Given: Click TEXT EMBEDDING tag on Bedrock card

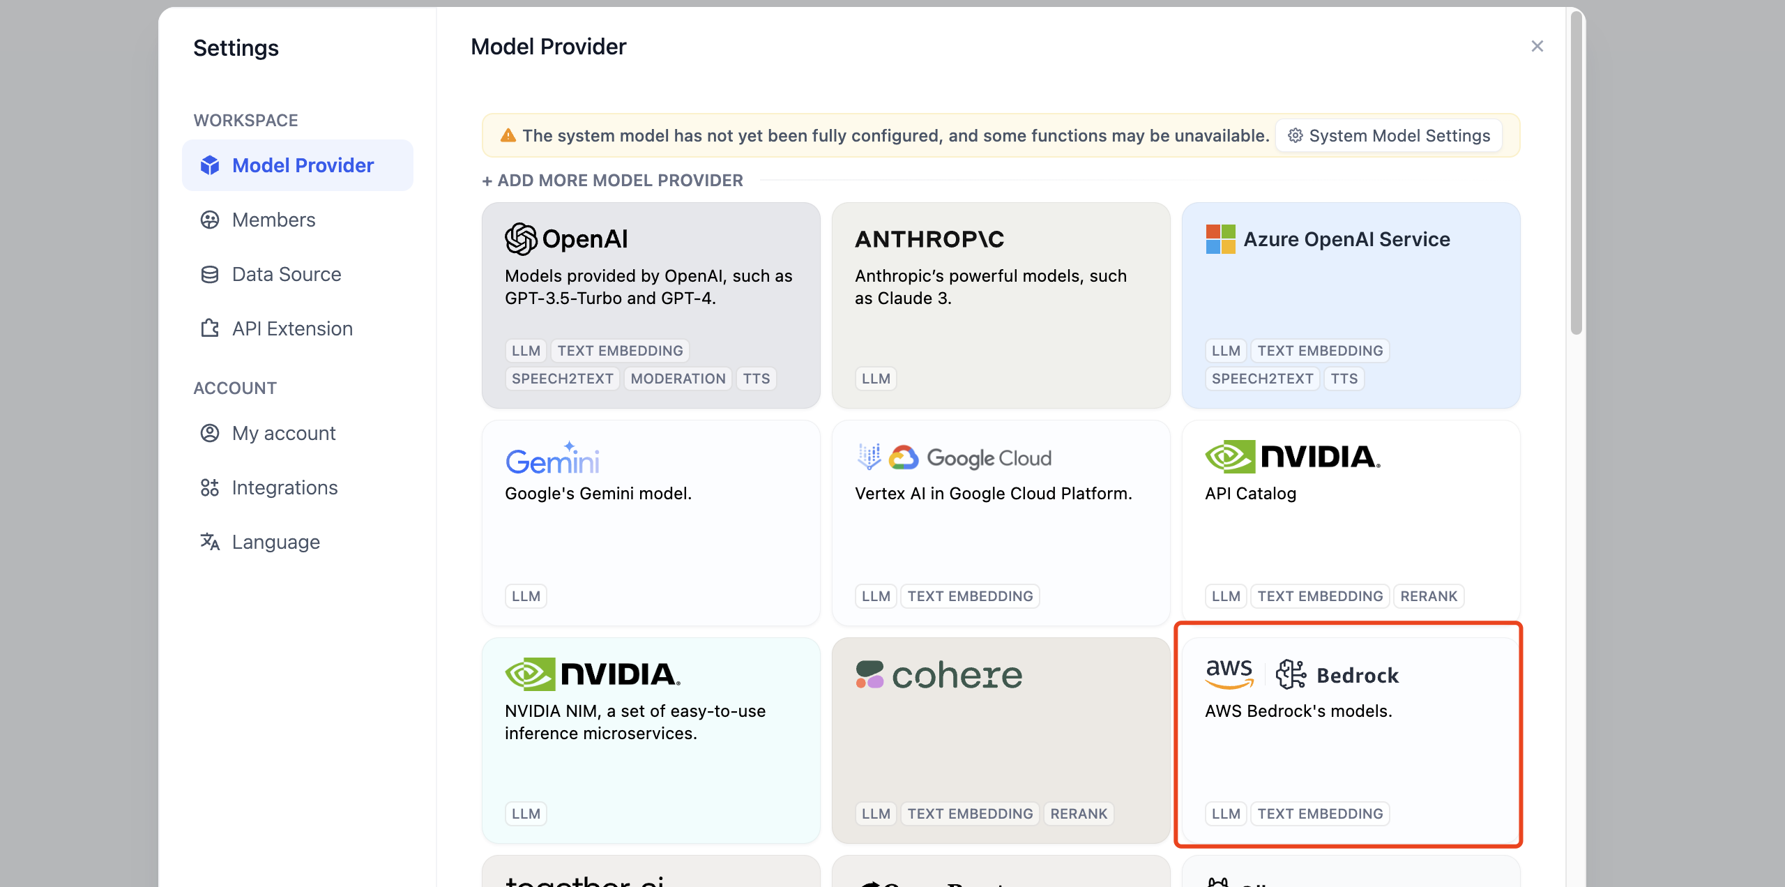Looking at the screenshot, I should [1320, 814].
